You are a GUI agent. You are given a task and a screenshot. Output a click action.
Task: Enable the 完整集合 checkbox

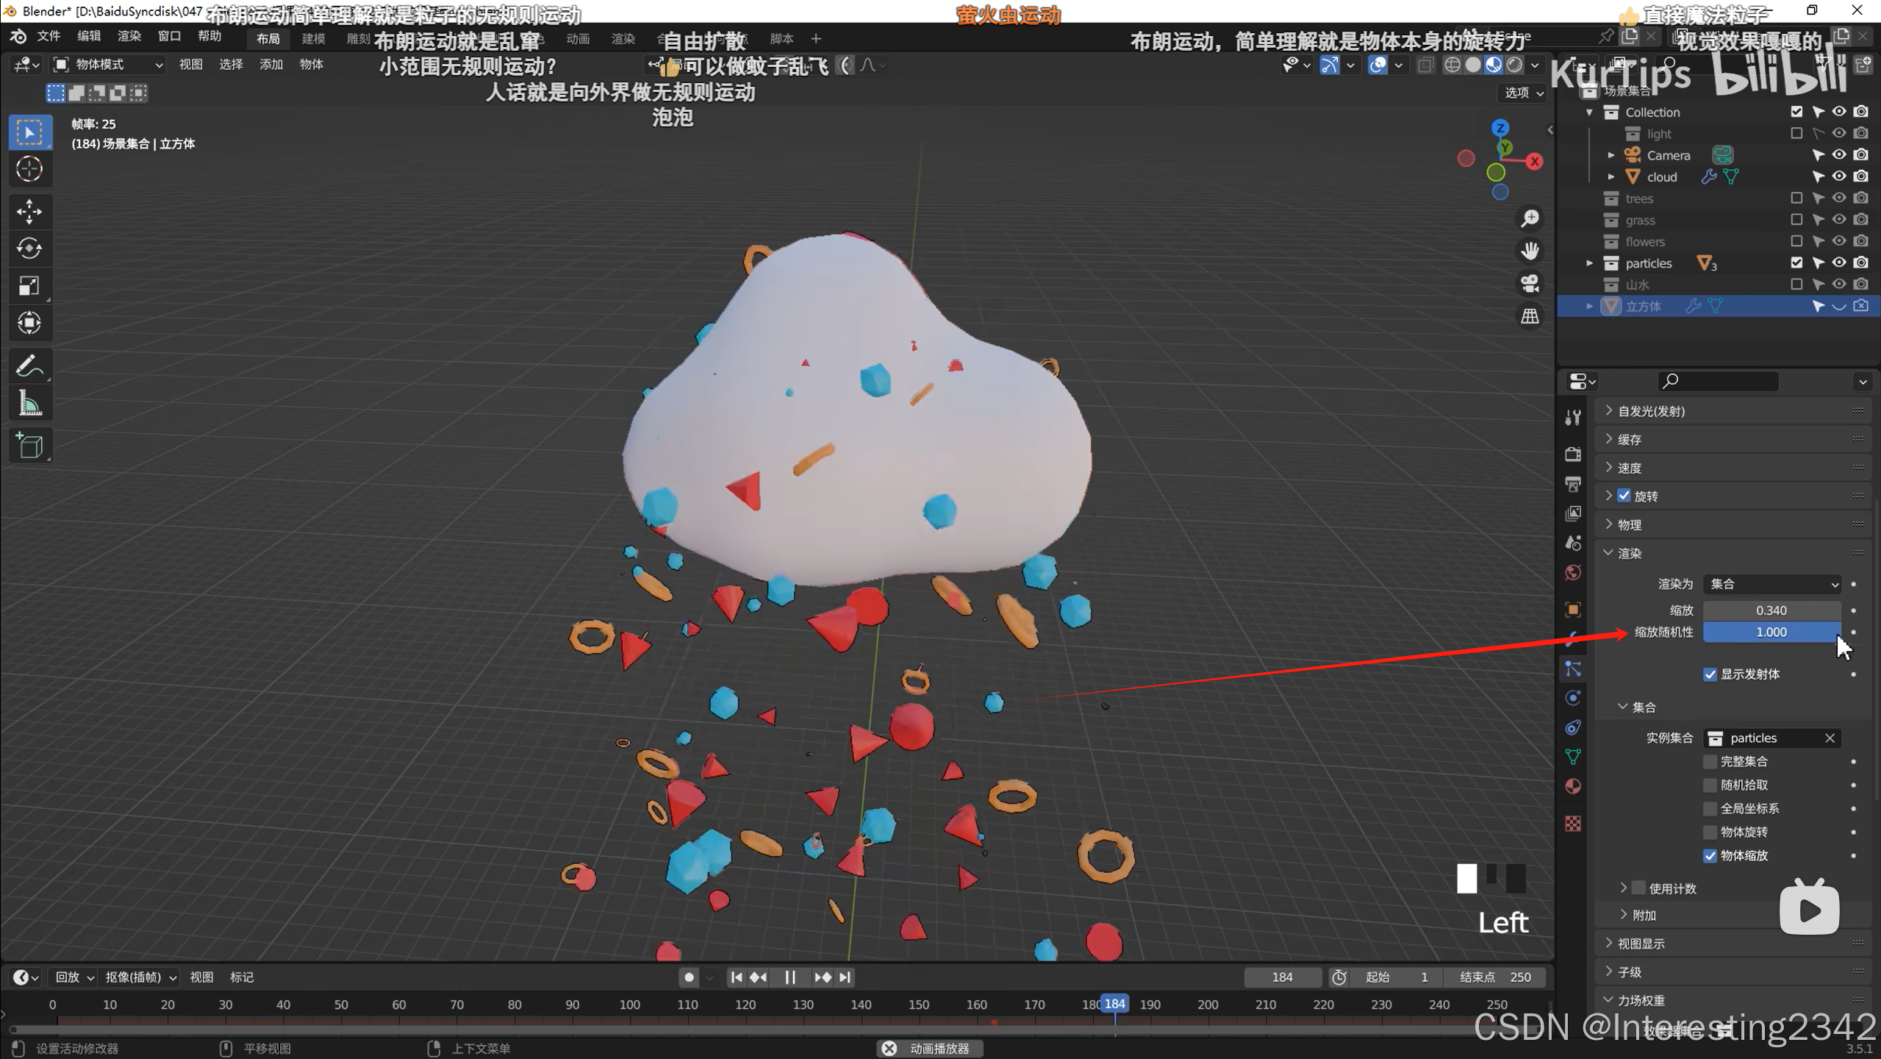(x=1710, y=762)
